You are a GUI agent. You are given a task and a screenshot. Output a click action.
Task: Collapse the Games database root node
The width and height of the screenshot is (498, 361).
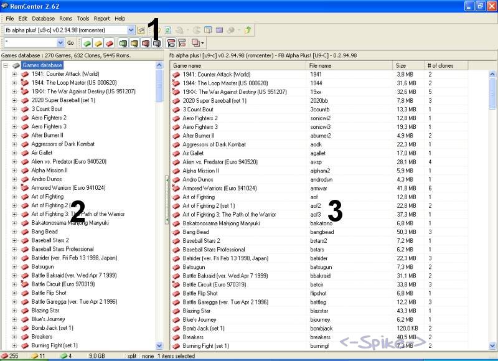point(6,65)
